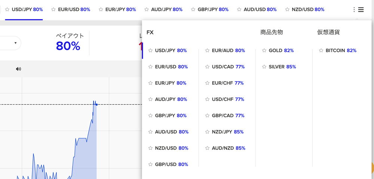Select EUR/USD 80% in FX list

click(x=171, y=67)
